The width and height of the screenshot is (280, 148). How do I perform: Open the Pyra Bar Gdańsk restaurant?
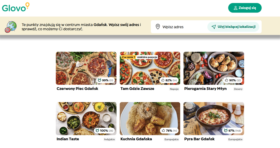point(214,119)
